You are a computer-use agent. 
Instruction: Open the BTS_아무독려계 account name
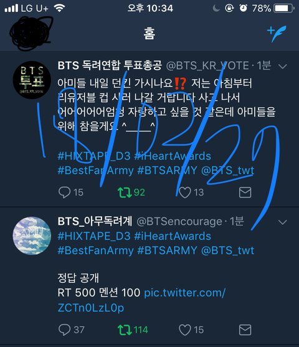(x=95, y=221)
